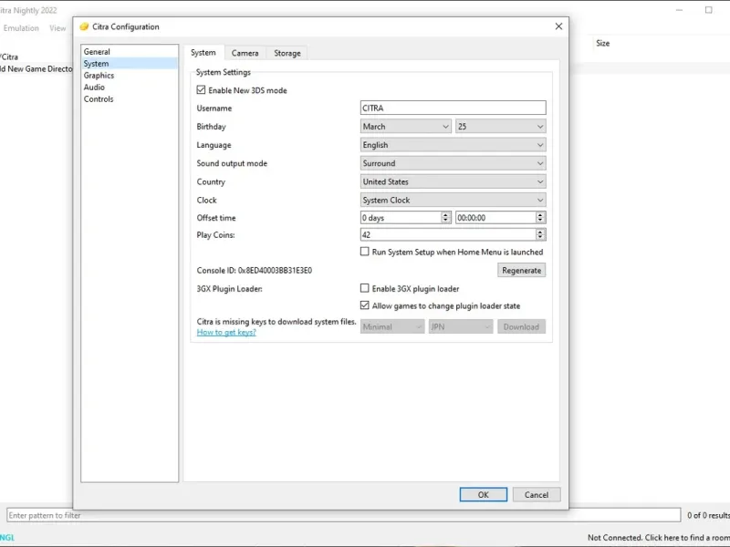Click the Offset time clock spinner arrows
The height and width of the screenshot is (547, 730).
540,218
